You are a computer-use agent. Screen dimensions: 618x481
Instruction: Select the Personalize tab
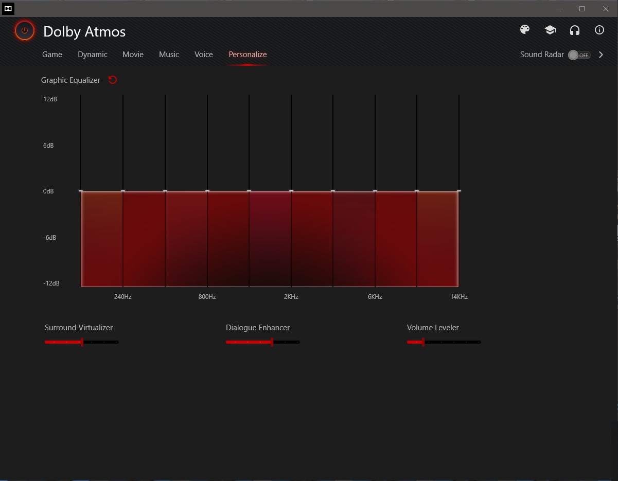(x=248, y=55)
